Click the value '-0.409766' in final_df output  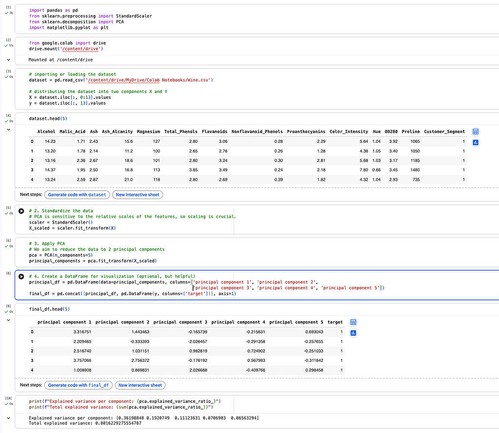pyautogui.click(x=255, y=370)
